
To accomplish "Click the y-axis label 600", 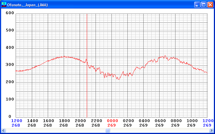I will (10, 13).
